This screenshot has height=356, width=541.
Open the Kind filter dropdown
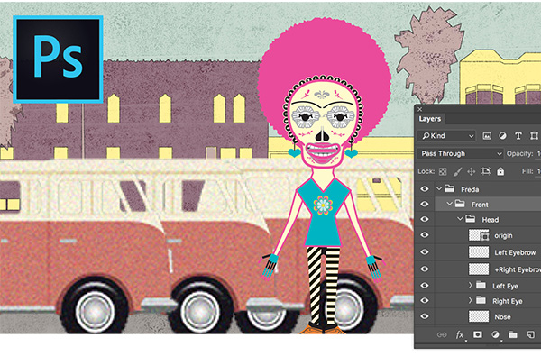(446, 136)
